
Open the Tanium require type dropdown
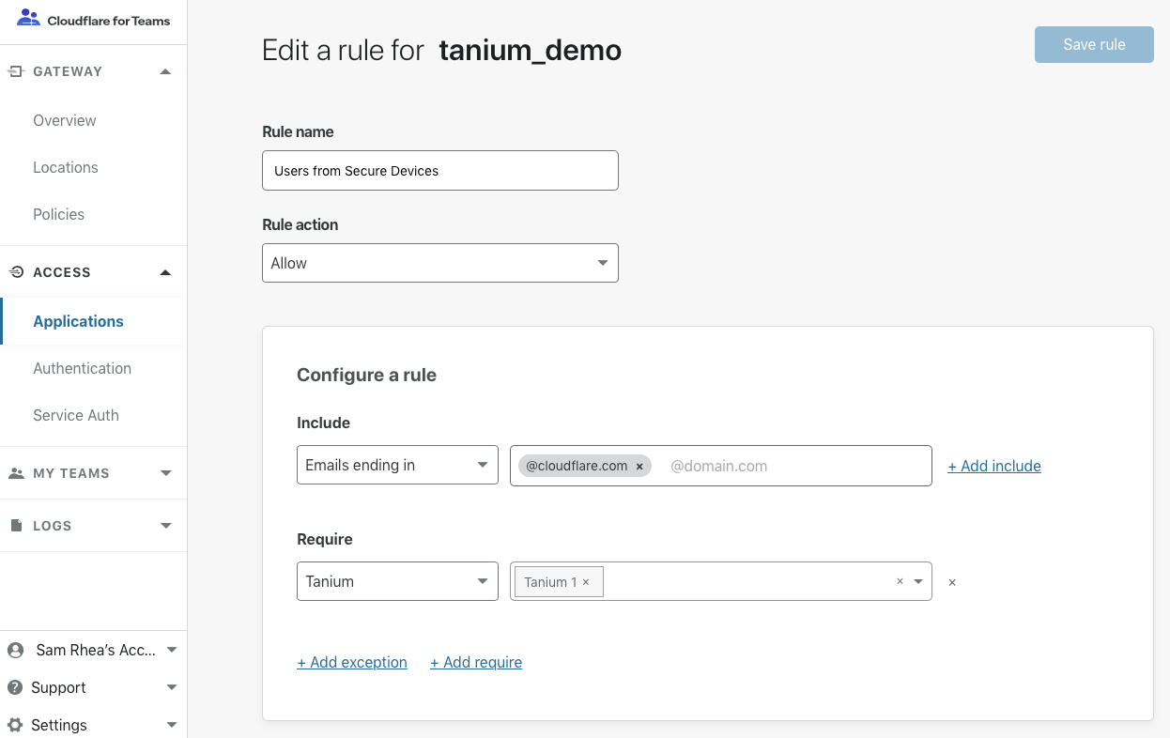click(397, 581)
